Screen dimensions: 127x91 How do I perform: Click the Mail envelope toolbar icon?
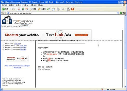coord(53,9)
